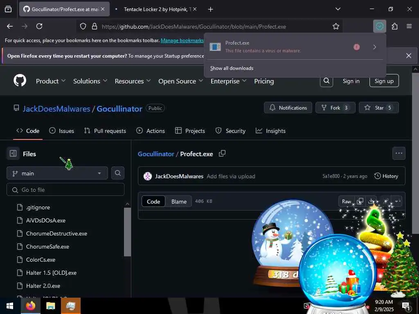Open a new tab with the plus icon
419x314 pixels.
[211, 9]
